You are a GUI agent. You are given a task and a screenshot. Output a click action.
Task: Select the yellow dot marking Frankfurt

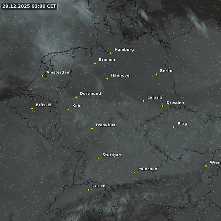pyautogui.click(x=92, y=128)
